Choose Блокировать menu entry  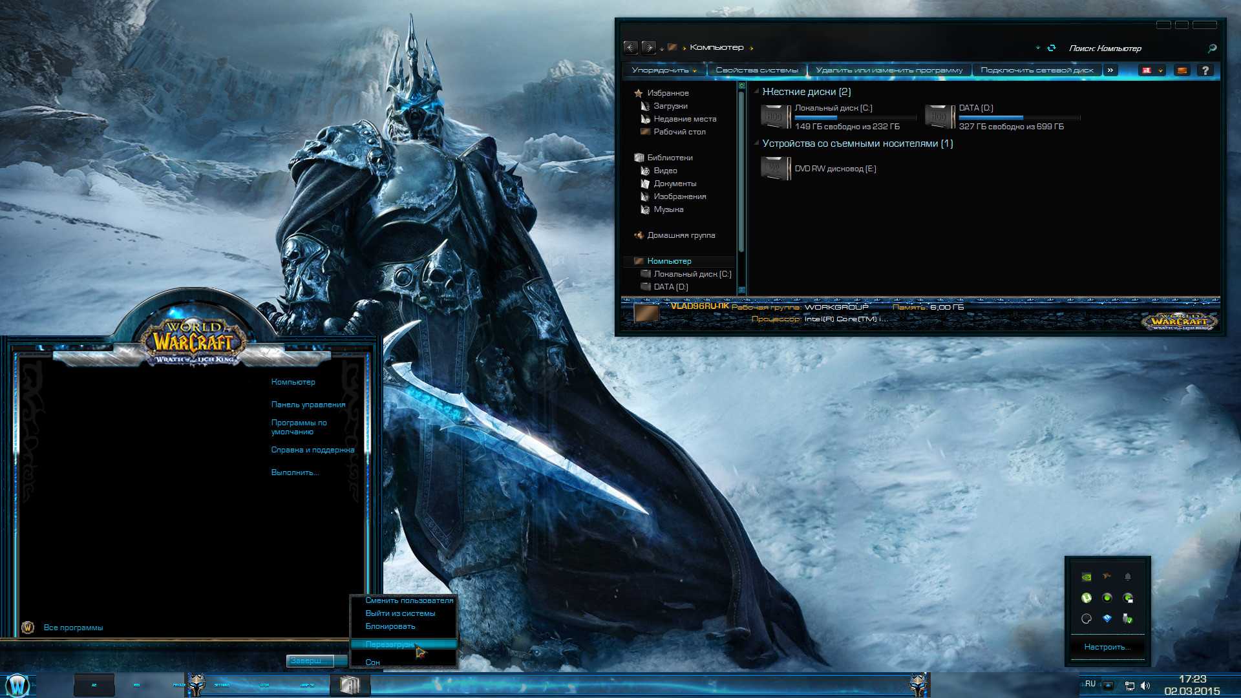tap(404, 626)
